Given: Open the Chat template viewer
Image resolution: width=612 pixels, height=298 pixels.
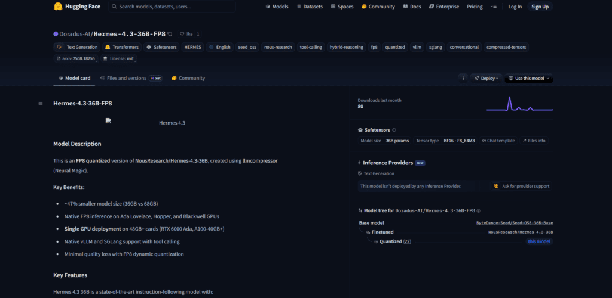Looking at the screenshot, I should tap(498, 141).
